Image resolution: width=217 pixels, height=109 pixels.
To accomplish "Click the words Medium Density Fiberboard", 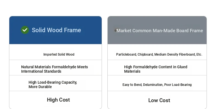I will (175, 54).
